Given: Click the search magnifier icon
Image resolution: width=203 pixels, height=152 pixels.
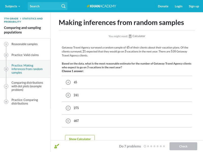Looking at the screenshot, I should click(x=63, y=6).
